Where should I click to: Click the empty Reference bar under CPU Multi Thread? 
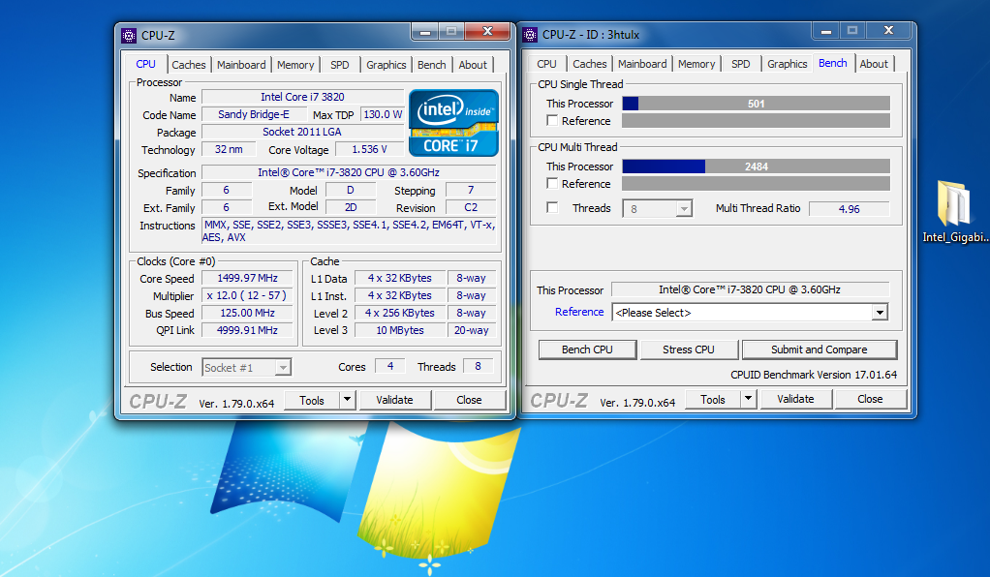(757, 184)
